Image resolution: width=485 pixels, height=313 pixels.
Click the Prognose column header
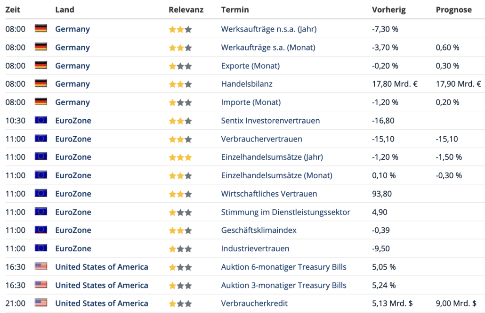click(453, 9)
